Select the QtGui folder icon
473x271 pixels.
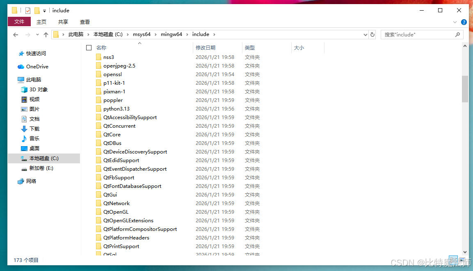98,194
